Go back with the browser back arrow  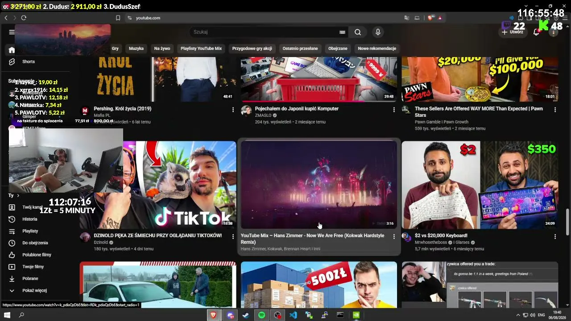[6, 18]
